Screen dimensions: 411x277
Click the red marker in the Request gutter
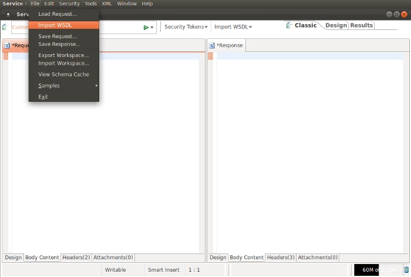(x=5, y=56)
